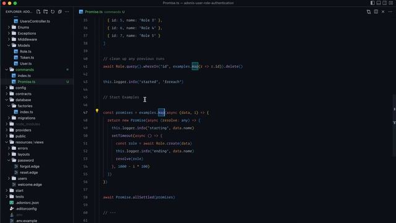Toggle the primary sidebar layout icon
396x223 pixels.
(x=372, y=3)
